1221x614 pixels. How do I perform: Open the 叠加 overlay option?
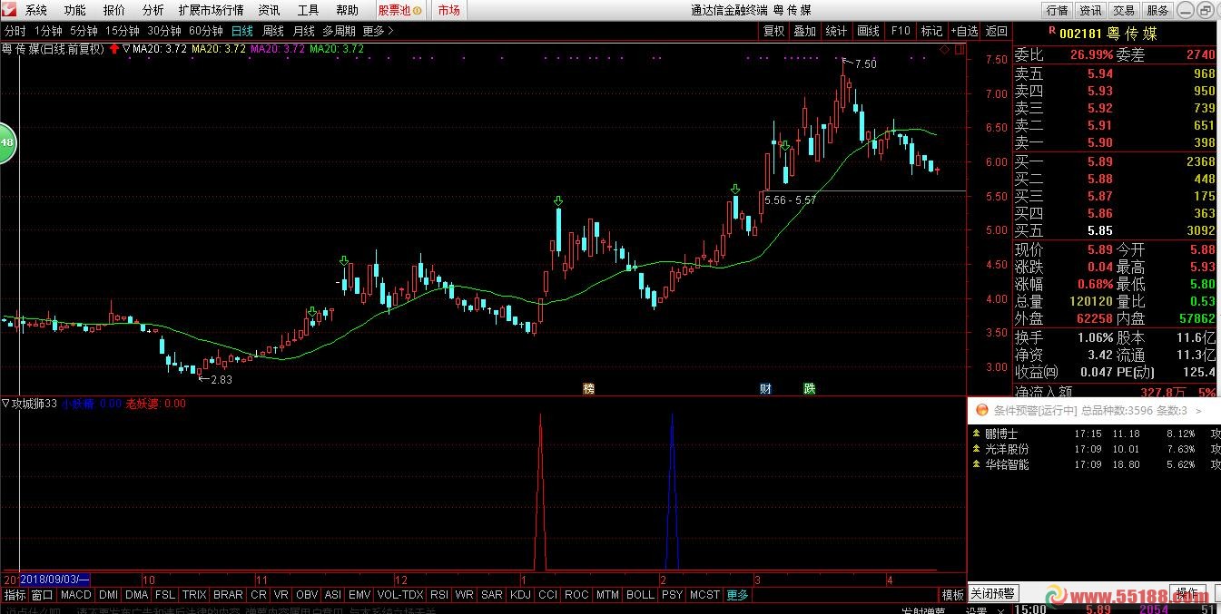(x=805, y=31)
